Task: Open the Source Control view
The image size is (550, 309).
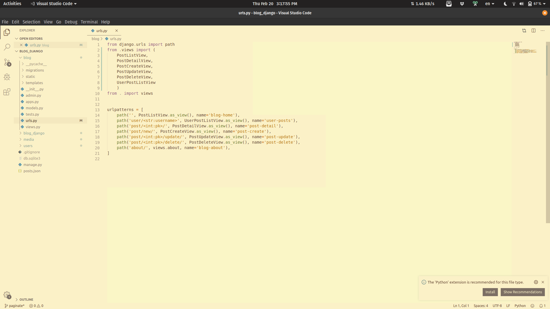Action: [6, 62]
